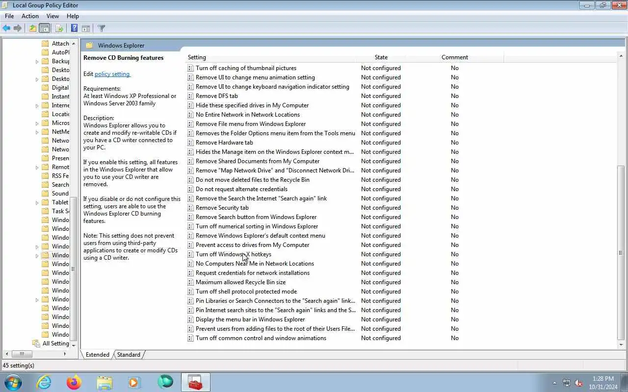Click the Export List toolbar icon
This screenshot has height=392, width=628.
click(x=59, y=28)
